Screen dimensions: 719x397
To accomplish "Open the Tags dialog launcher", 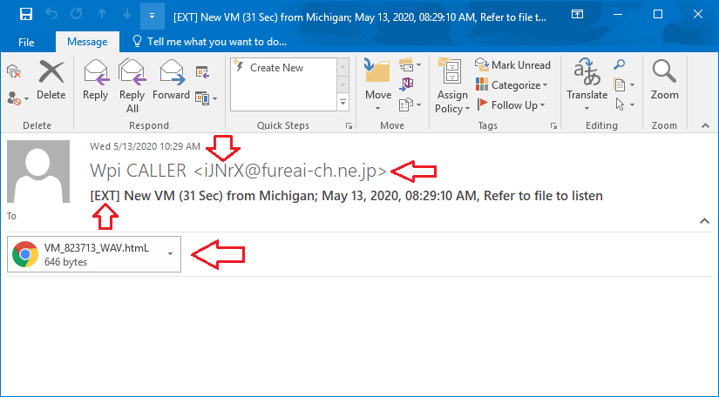I will (553, 125).
